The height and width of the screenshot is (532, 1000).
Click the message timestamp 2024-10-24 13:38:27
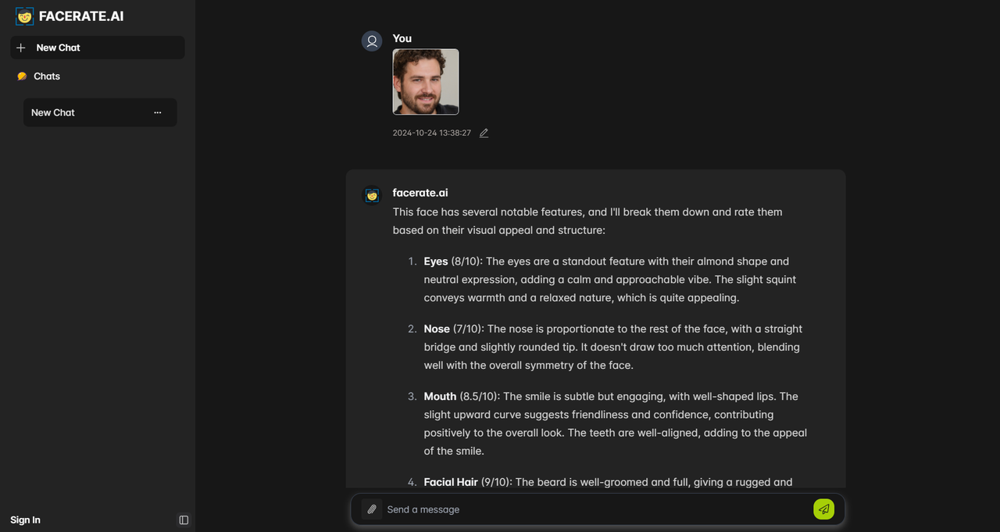pos(432,133)
